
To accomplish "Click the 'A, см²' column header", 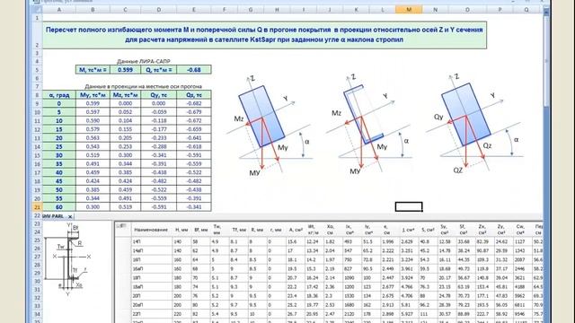I will pyautogui.click(x=296, y=230).
